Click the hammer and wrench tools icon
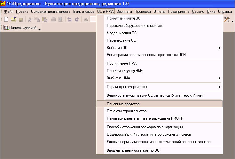235x159 pixels. coord(227,20)
